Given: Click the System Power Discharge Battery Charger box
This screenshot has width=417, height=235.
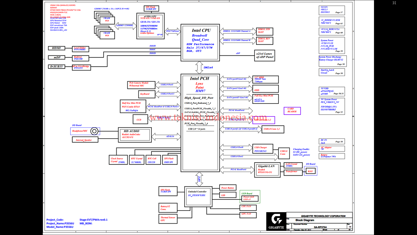Looking at the screenshot, I should point(333,61).
